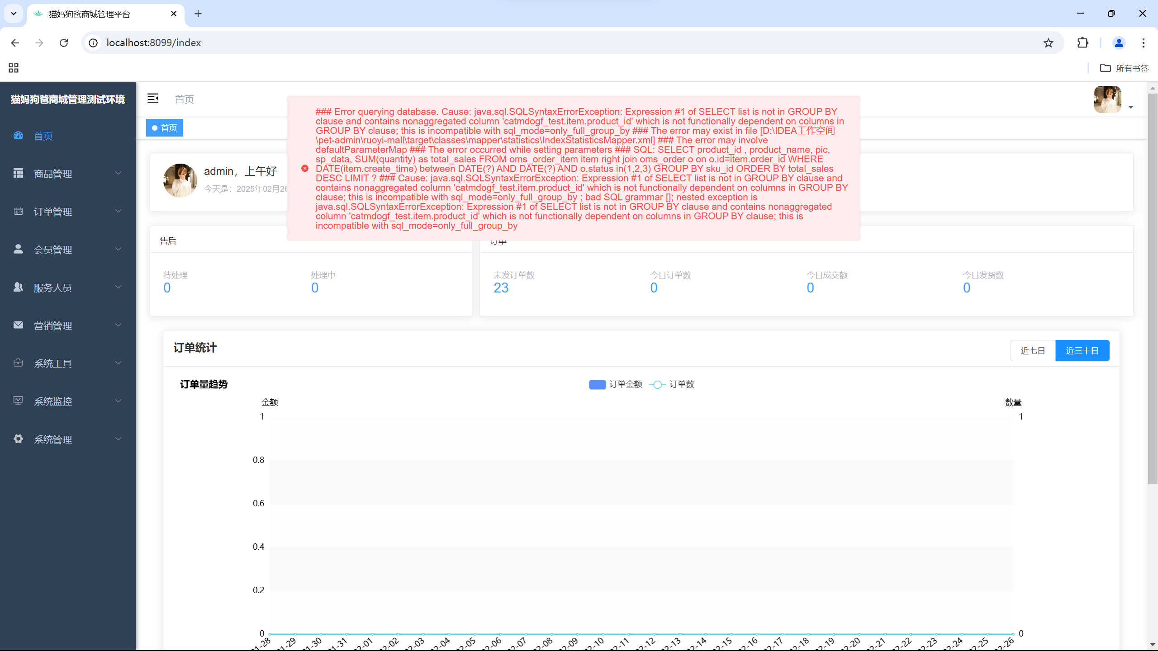The image size is (1158, 651).
Task: Click the 首页 breadcrumb link
Action: point(185,99)
